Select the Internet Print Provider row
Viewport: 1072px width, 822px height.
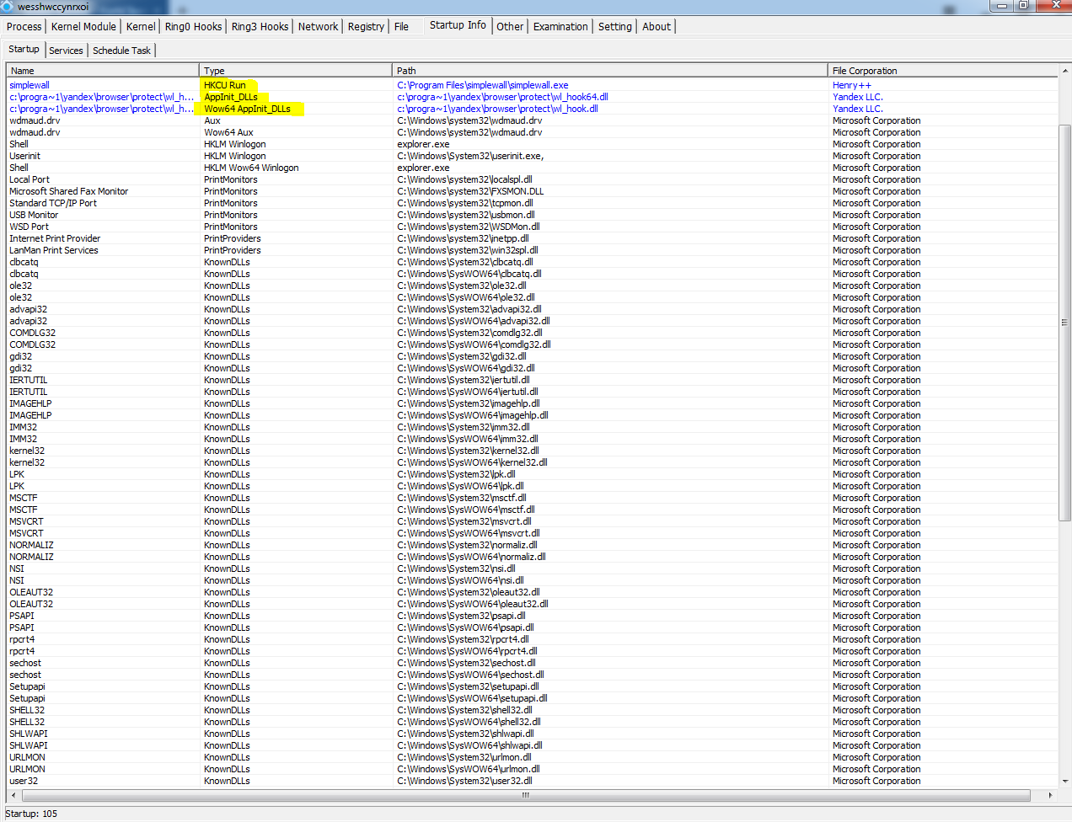[x=55, y=238]
